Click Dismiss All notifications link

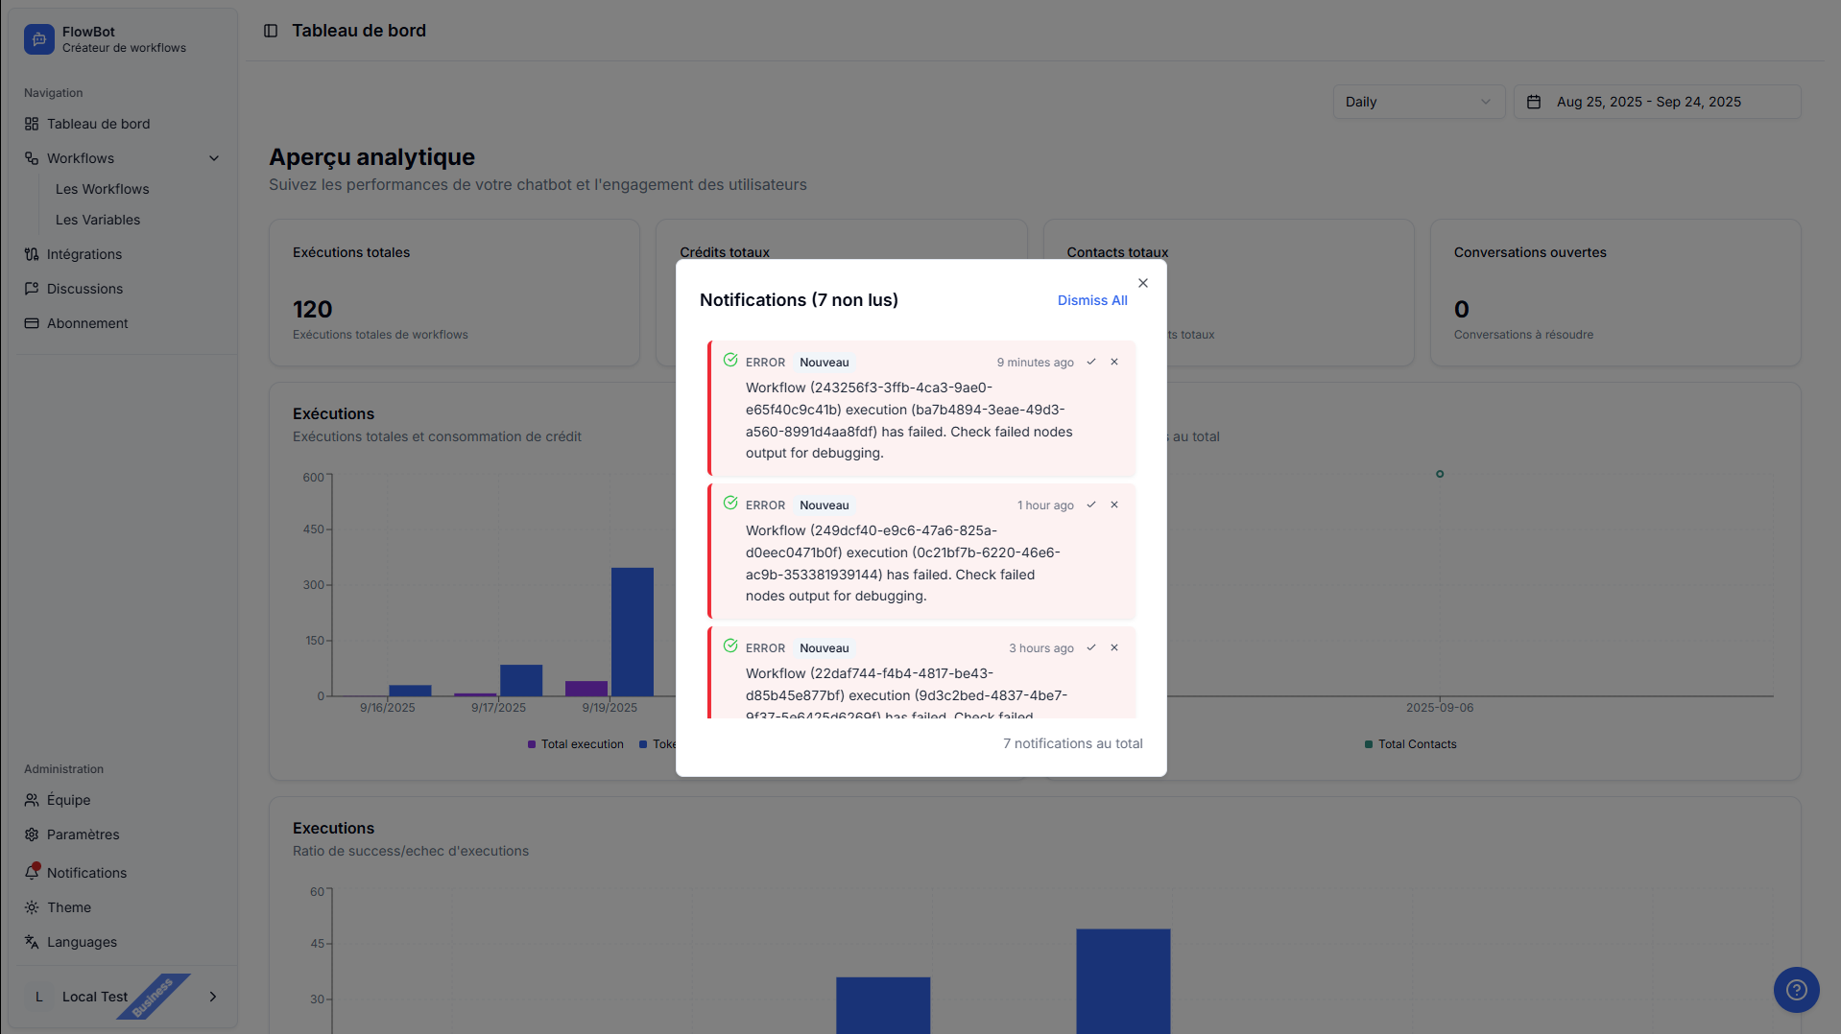click(1091, 300)
